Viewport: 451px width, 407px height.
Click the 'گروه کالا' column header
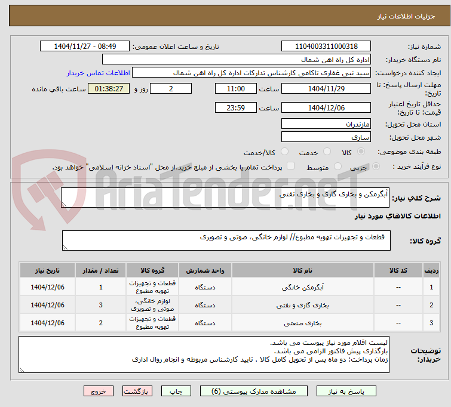(x=152, y=270)
